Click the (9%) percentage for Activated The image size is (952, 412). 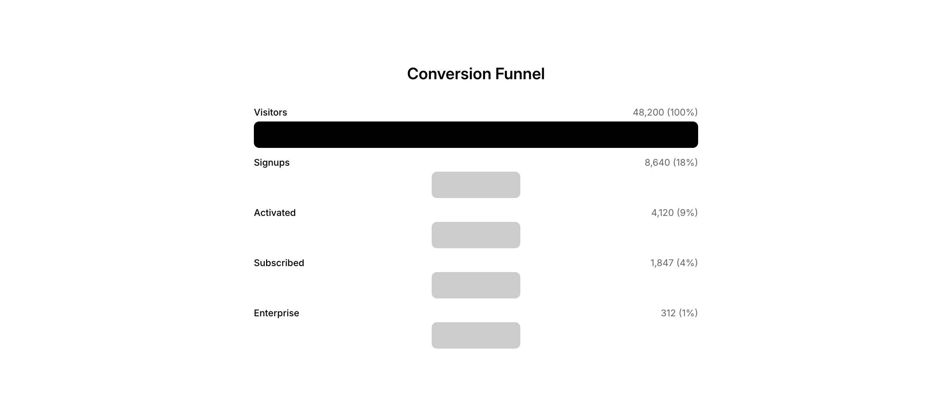point(688,213)
